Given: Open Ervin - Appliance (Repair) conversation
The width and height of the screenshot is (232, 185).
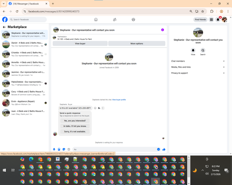Looking at the screenshot, I should coord(25,103).
